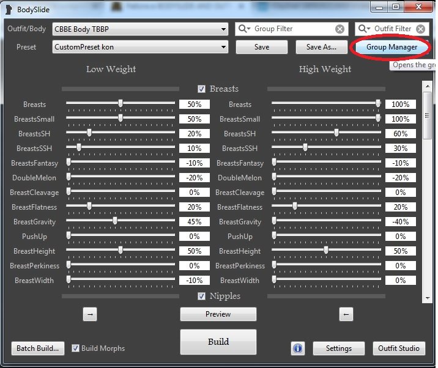
Task: Click the Group Filter magnifier icon
Action: 245,29
